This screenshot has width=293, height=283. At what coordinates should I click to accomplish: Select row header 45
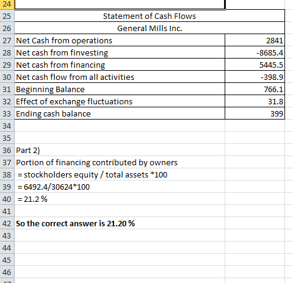(7, 260)
